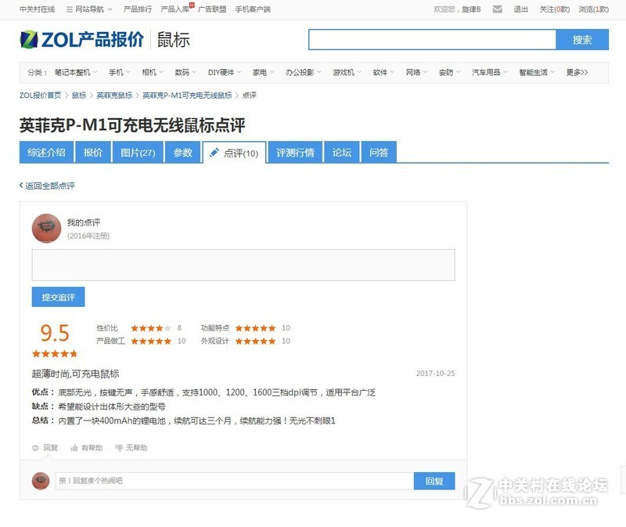626x527 pixels.
Task: Click 退出 to log out
Action: pos(520,9)
